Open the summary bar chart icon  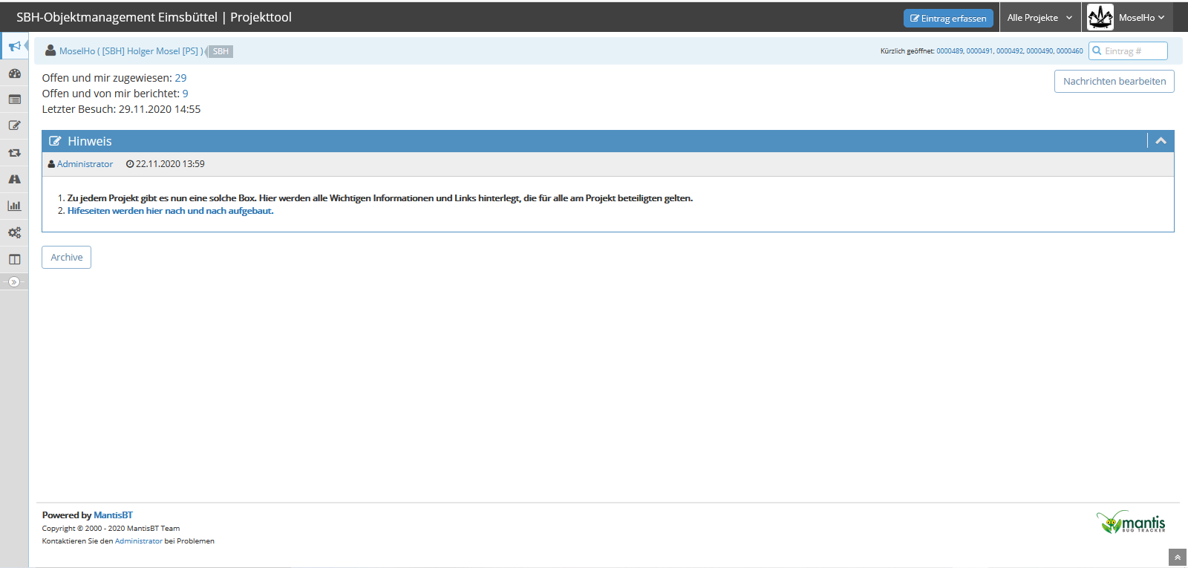coord(14,206)
